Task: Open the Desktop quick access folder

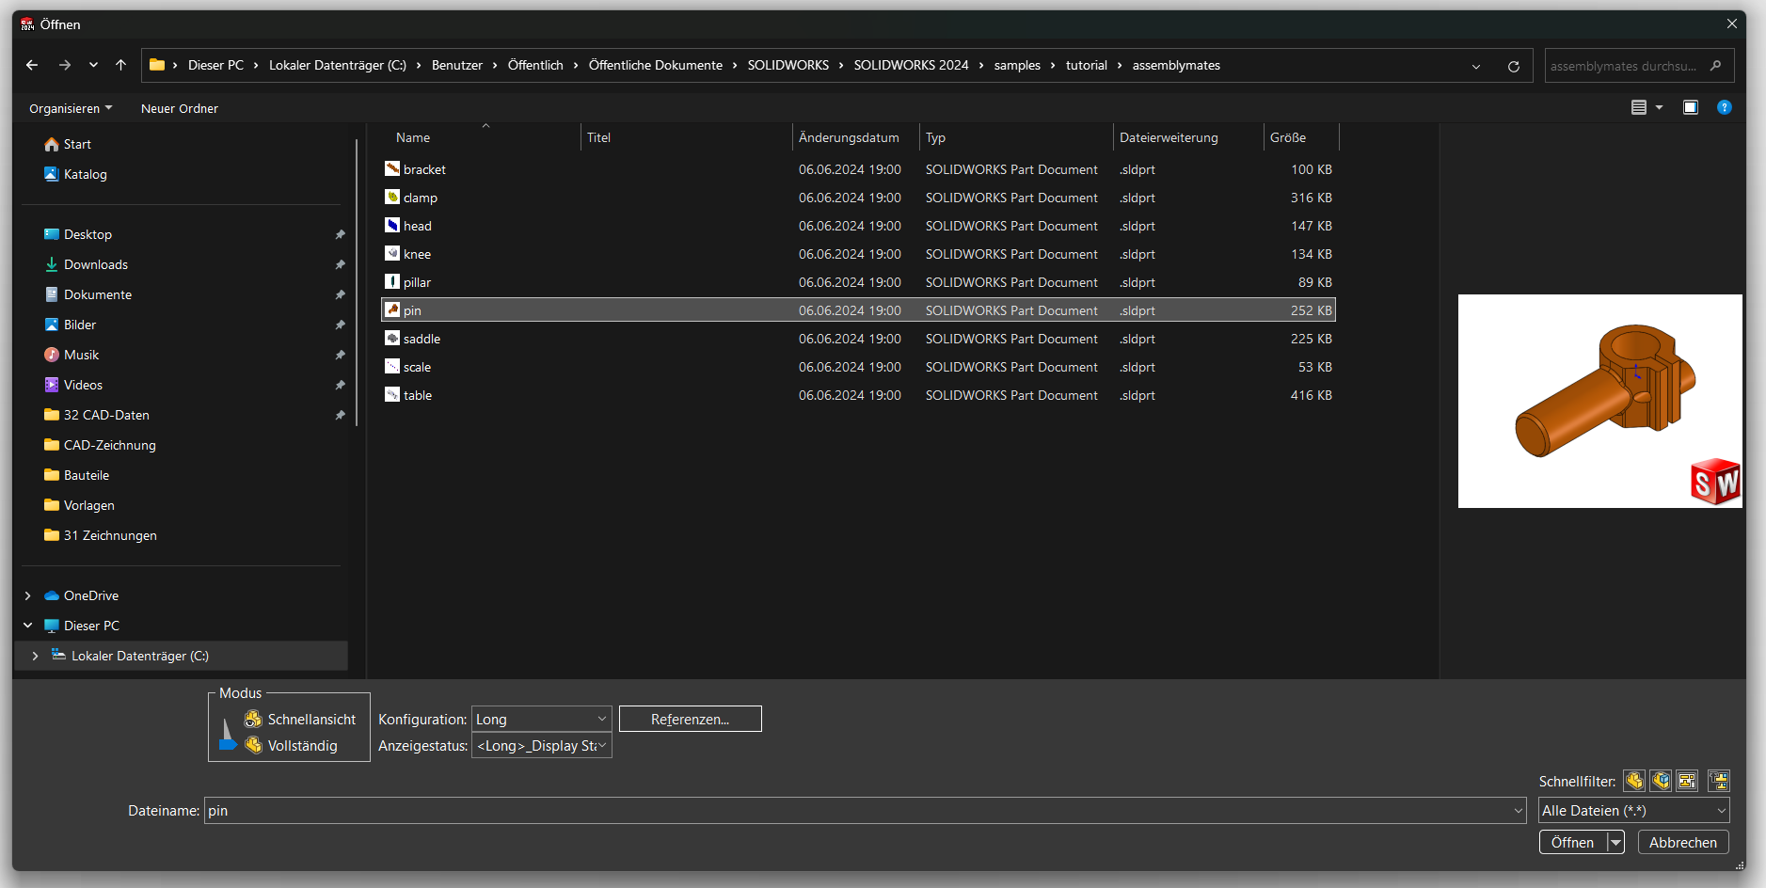Action: tap(78, 234)
